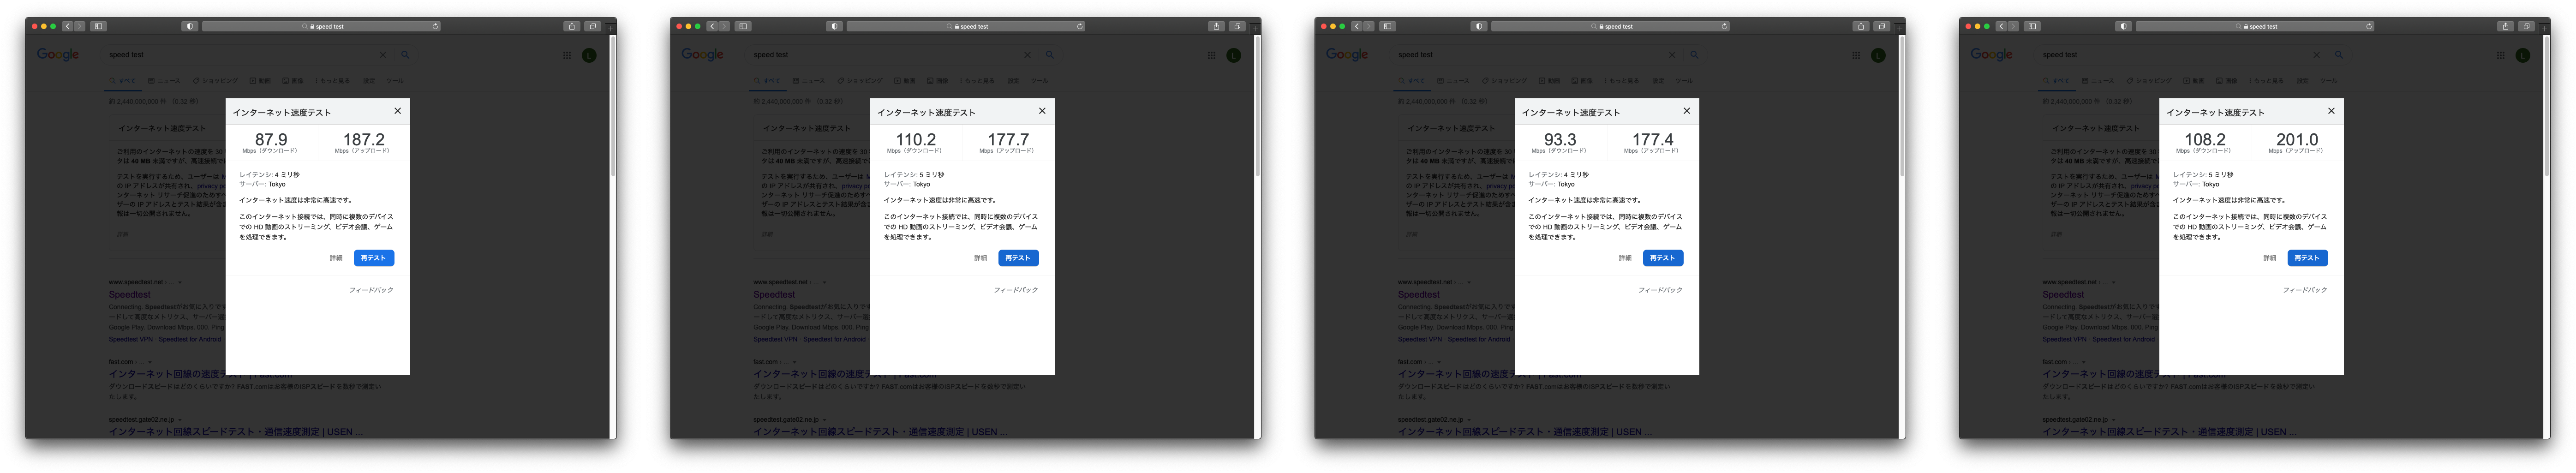Open the Google account avatar in the 93.3 Mbps window
Viewport: 2576px width, 473px height.
1878,55
